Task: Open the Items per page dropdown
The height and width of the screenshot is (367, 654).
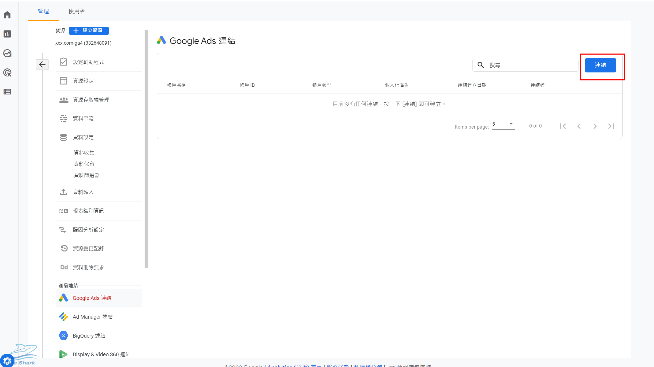Action: 503,124
